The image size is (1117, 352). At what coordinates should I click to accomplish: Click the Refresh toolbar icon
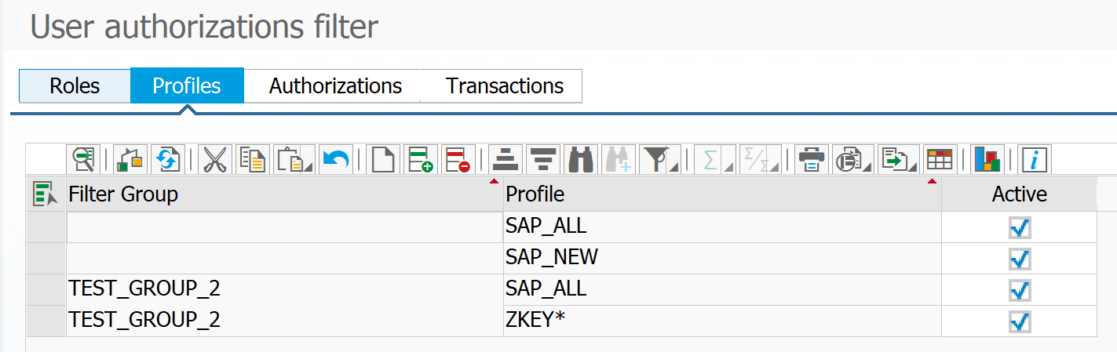pyautogui.click(x=166, y=159)
